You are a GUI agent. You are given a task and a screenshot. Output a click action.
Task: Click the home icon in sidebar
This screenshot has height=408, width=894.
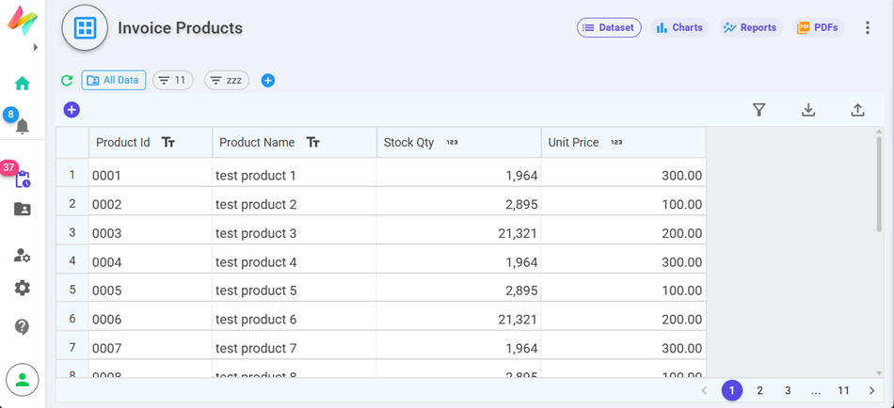coord(23,84)
